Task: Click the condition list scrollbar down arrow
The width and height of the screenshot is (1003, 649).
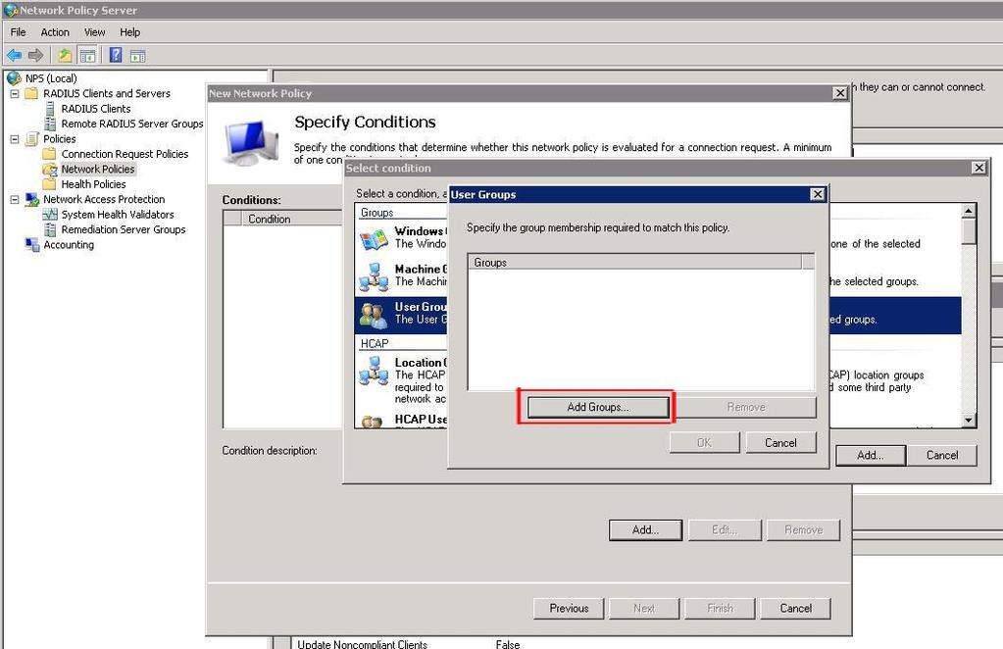Action: 969,421
